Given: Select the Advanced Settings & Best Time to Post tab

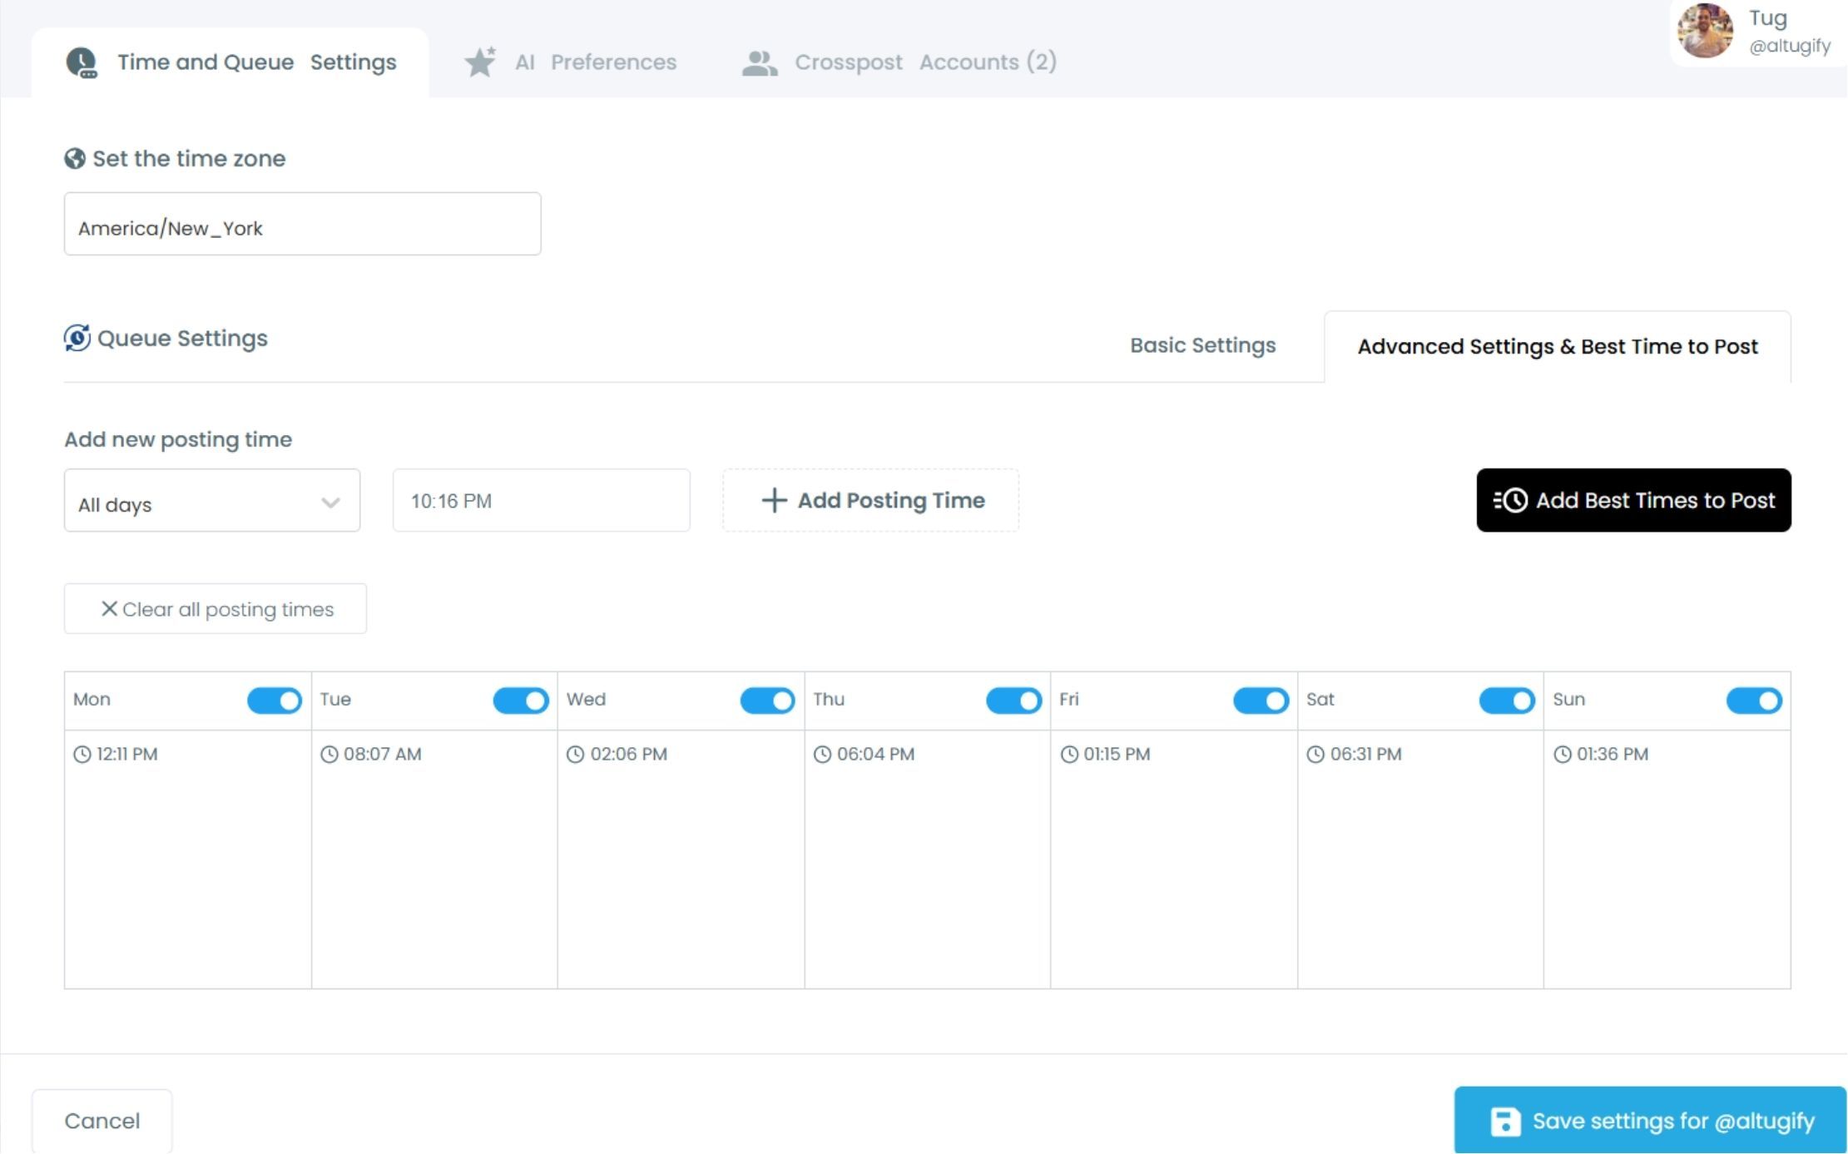Looking at the screenshot, I should (x=1557, y=346).
